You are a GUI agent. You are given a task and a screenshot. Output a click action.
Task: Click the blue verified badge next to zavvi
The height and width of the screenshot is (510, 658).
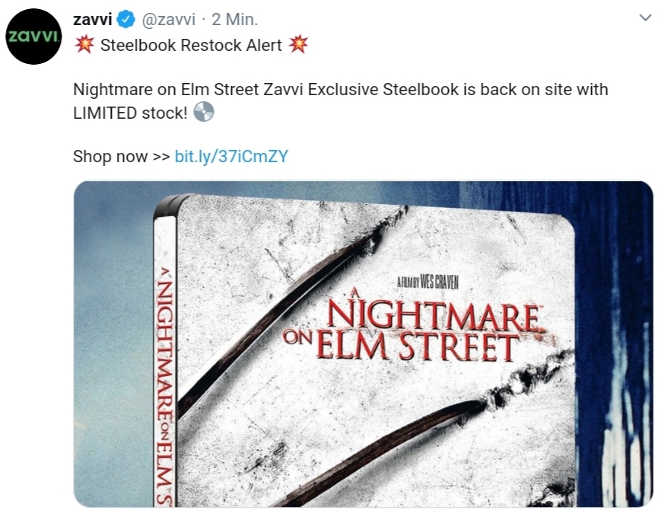point(126,19)
